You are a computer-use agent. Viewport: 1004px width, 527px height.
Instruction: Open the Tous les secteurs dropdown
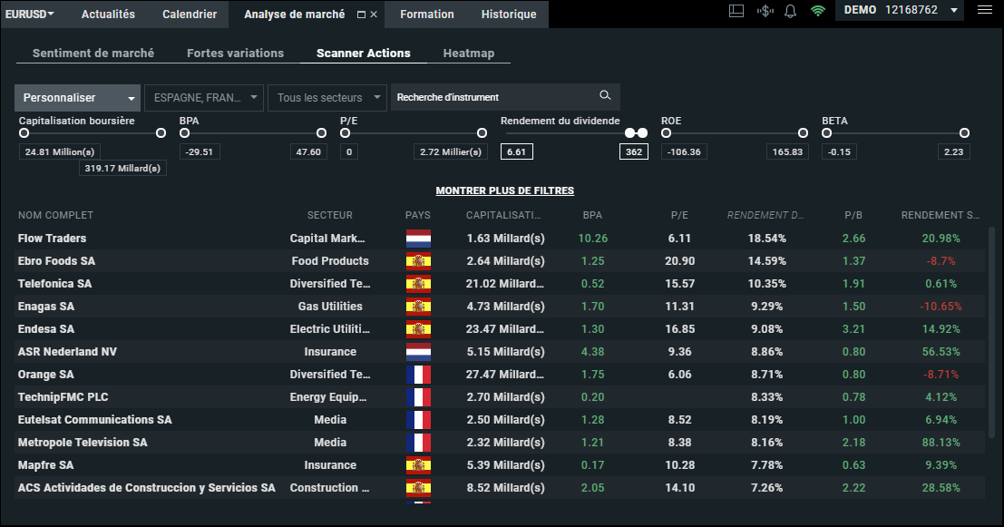(327, 98)
